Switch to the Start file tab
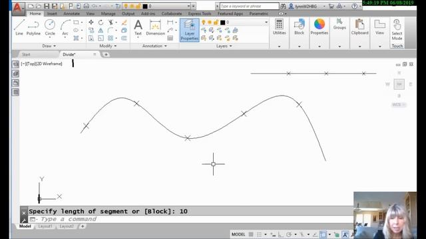The image size is (426, 239). pyautogui.click(x=26, y=54)
